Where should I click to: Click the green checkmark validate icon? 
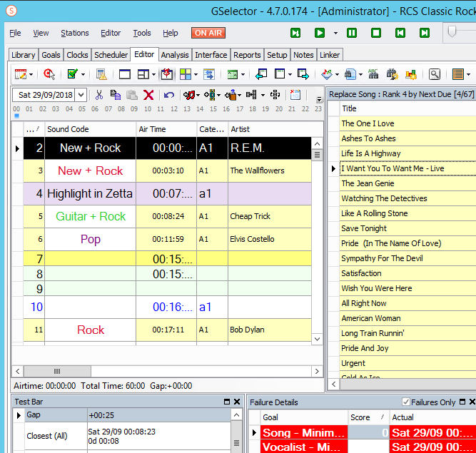[72, 74]
